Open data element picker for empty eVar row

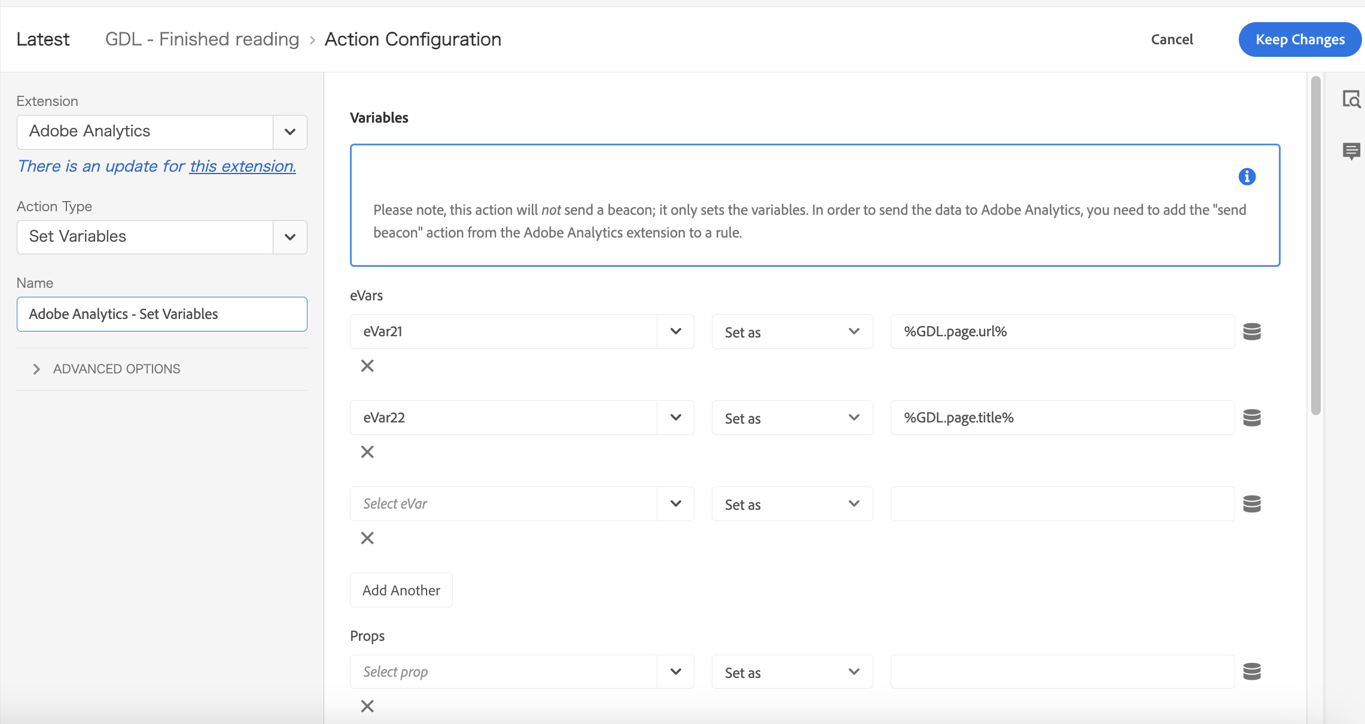(x=1252, y=504)
